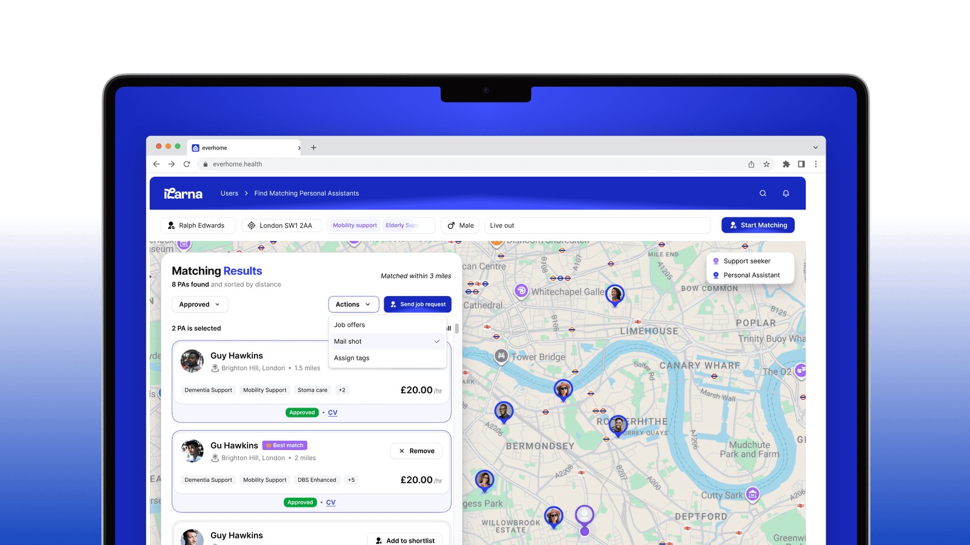
Task: Click Personal Assistant legend entry
Action: (746, 275)
